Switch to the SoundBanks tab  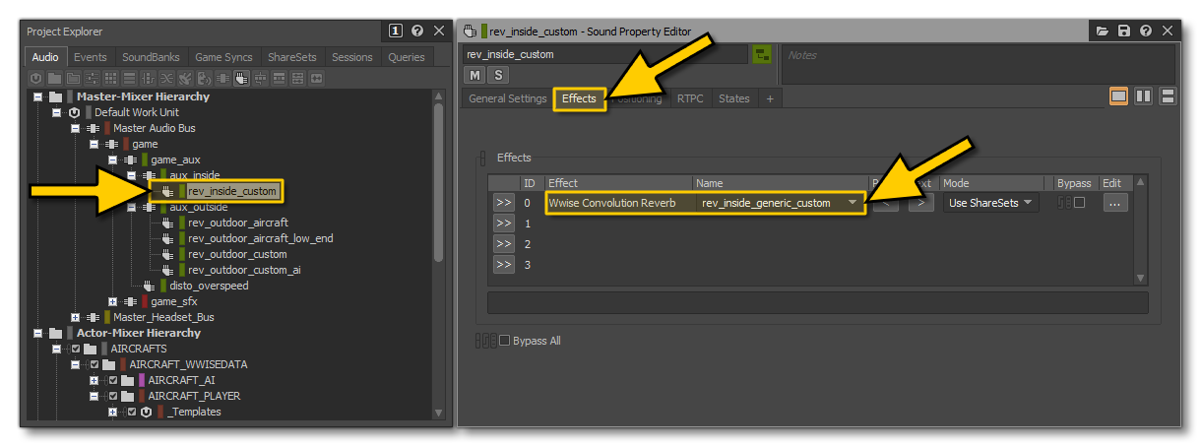152,57
